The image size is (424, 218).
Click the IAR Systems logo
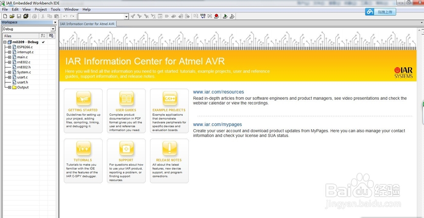point(404,73)
